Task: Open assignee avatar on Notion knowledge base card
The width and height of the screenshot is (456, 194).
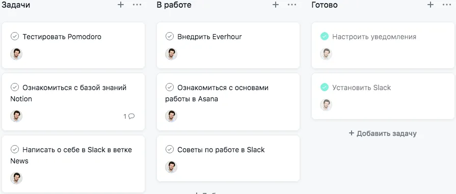Action: [16, 116]
